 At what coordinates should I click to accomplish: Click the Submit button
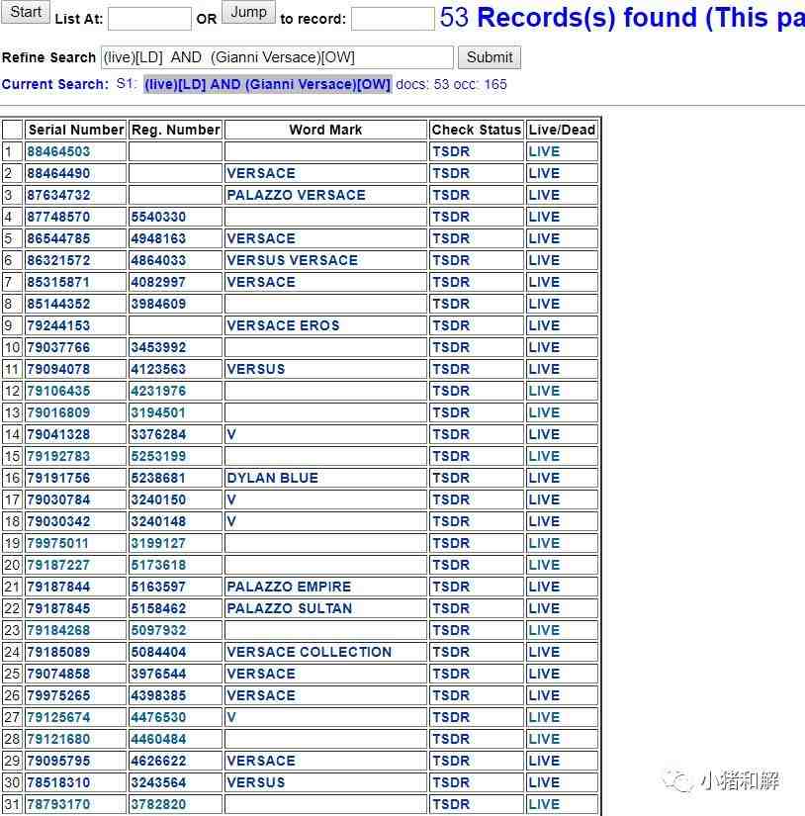point(490,57)
